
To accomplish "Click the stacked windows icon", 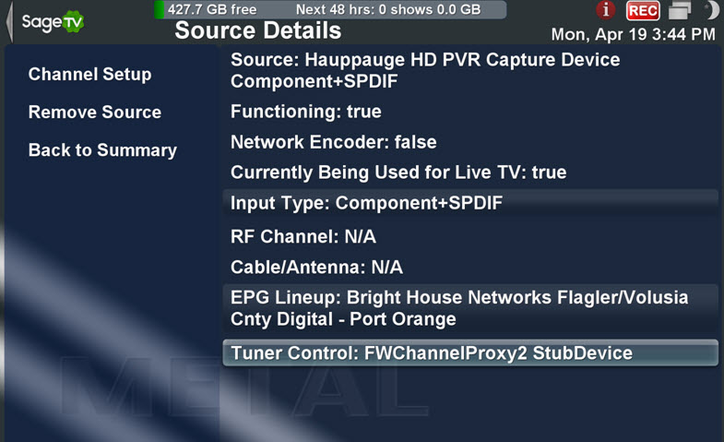I will (680, 10).
